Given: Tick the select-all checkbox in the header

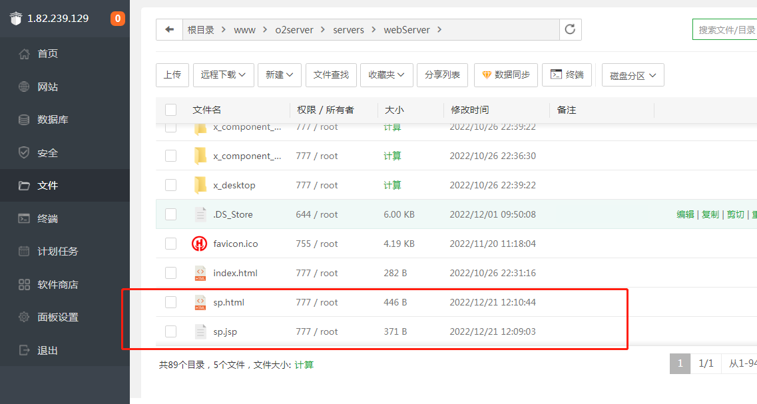Looking at the screenshot, I should tap(170, 110).
